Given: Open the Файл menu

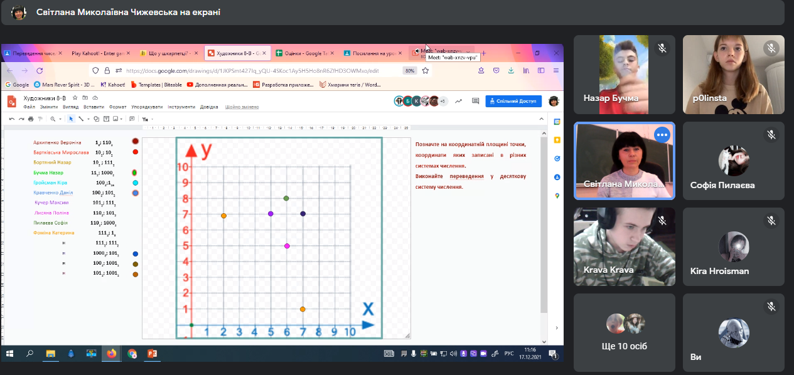Looking at the screenshot, I should 29,107.
